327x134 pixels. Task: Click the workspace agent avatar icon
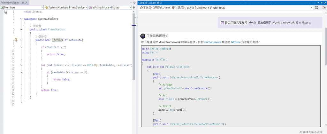click(143, 36)
